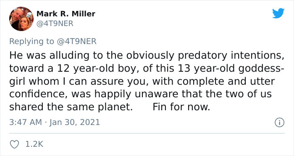294x156 pixels.
Task: Click the phrase 'Fin for now.'
Action: click(x=181, y=107)
